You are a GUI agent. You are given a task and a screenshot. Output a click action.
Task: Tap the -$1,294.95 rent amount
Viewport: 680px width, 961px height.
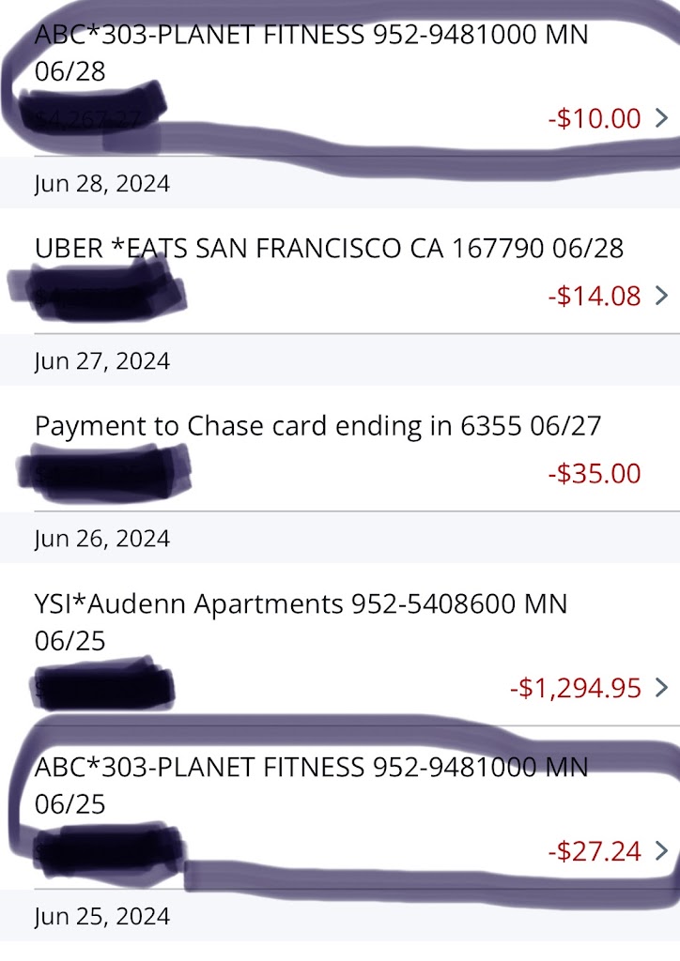576,688
